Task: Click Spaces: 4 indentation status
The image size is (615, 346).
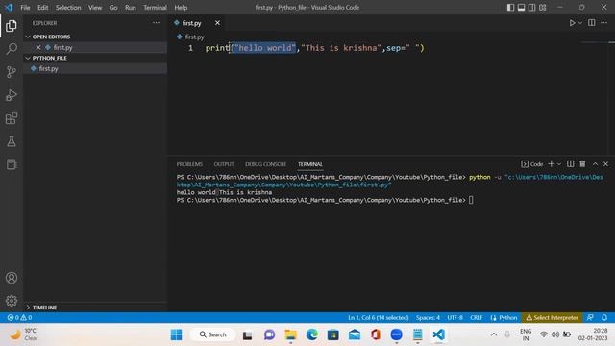Action: pyautogui.click(x=428, y=318)
